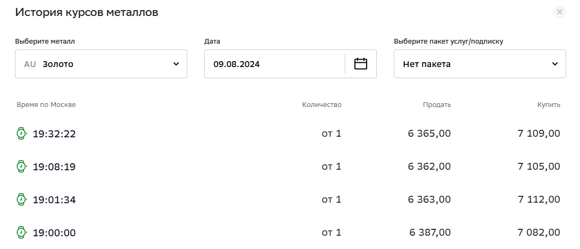The height and width of the screenshot is (249, 580).
Task: Click the watch icon beside 19:08:19
Action: (21, 167)
